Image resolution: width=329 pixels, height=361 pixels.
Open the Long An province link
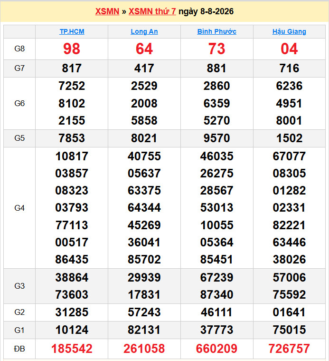tap(144, 31)
